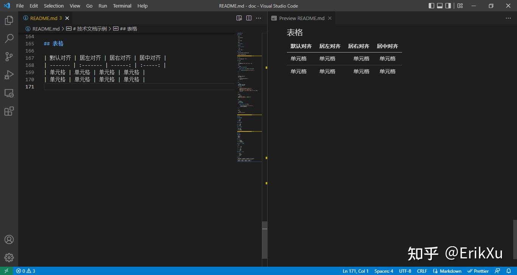Open the Accounts icon menu
This screenshot has height=275, width=517.
click(x=9, y=239)
